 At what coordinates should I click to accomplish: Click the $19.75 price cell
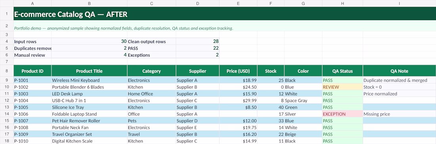[238, 127]
